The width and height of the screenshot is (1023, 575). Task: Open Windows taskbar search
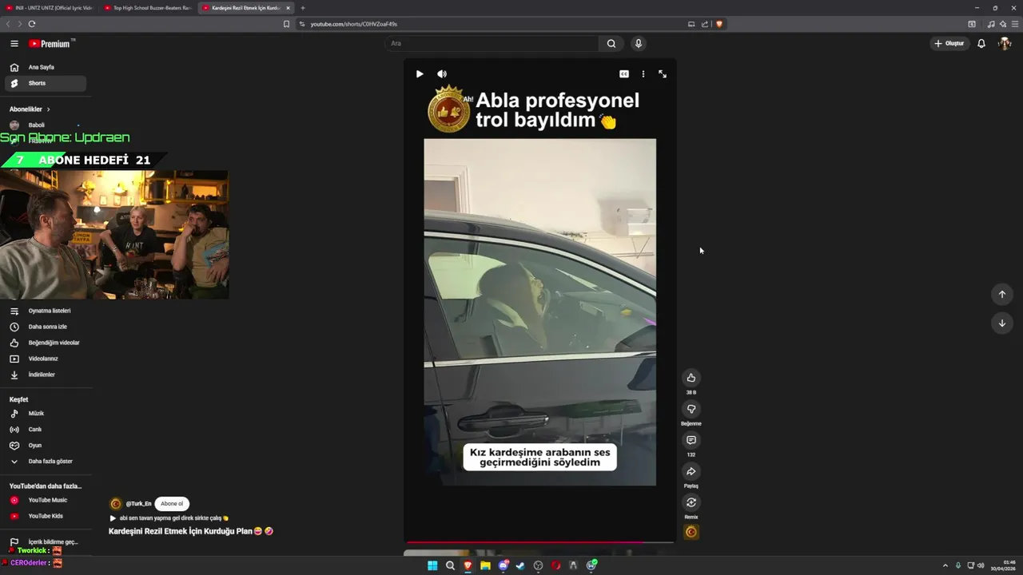coord(450,565)
